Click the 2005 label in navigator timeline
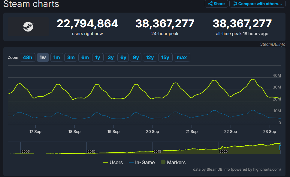The image size is (290, 177). [26, 151]
